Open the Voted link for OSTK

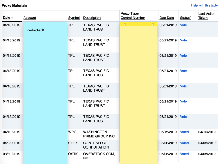[184, 154]
